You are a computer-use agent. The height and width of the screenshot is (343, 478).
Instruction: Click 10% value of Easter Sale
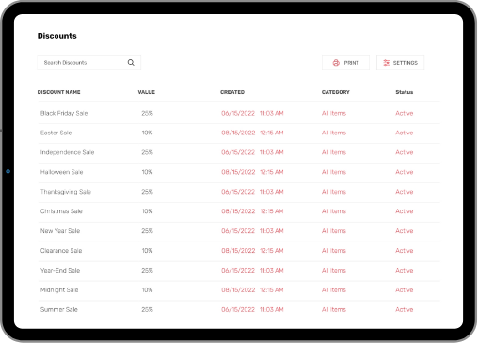click(147, 133)
